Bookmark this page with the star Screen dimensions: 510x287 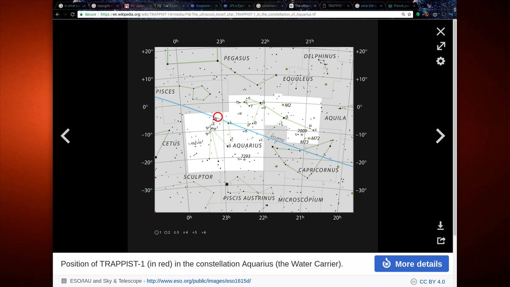coord(409,14)
